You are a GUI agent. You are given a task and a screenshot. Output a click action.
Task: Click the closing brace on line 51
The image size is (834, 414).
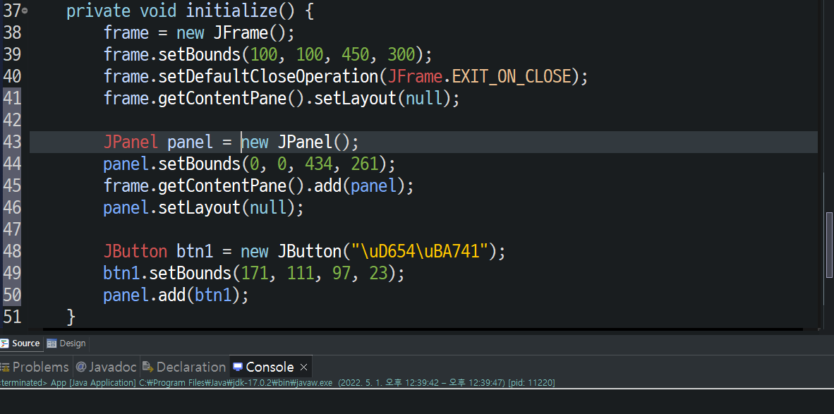click(x=71, y=317)
